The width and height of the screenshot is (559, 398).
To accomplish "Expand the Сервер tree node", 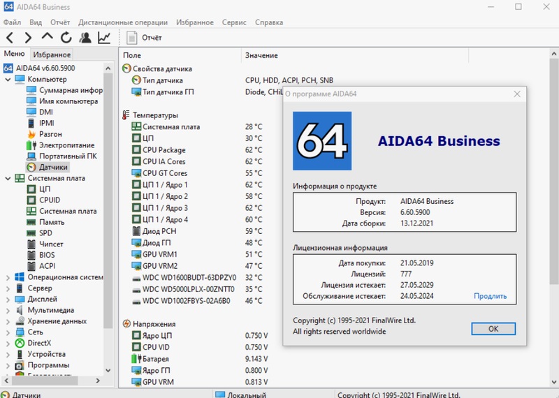I will (8, 288).
